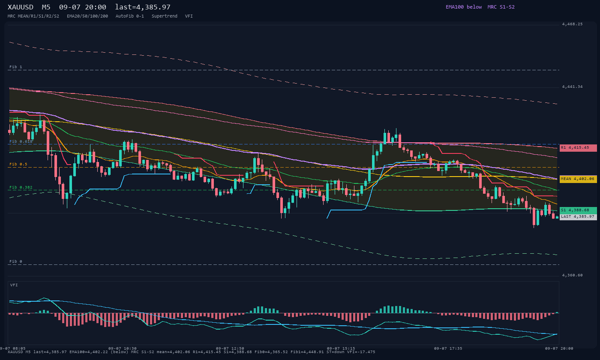The height and width of the screenshot is (360, 600).
Task: Click the '09-07 20:00' time axis label at bottom
Action: tap(559, 349)
